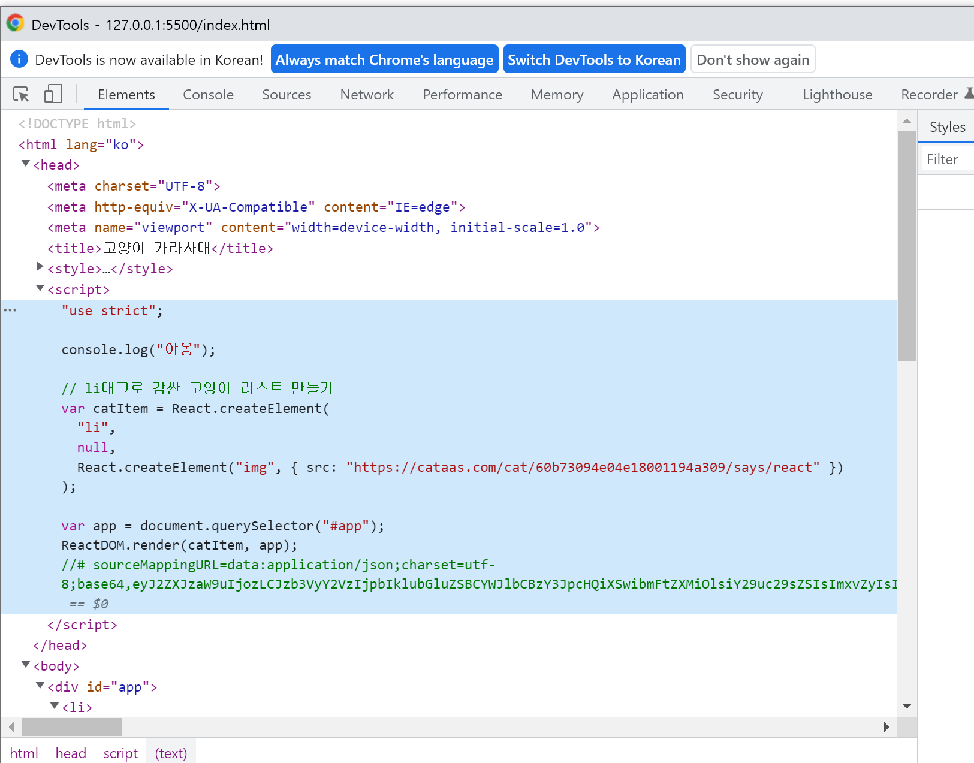Click the vertical scrollbar up arrow
This screenshot has height=763, width=974.
pos(907,121)
